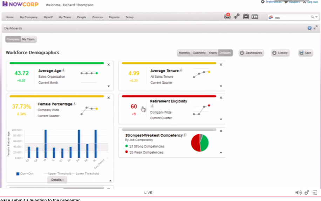Open the My Company menu
This screenshot has width=321, height=201.
tap(29, 17)
